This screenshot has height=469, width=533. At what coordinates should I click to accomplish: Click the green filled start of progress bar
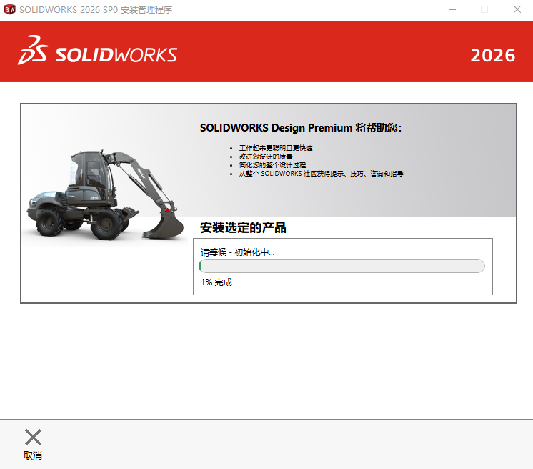point(201,266)
